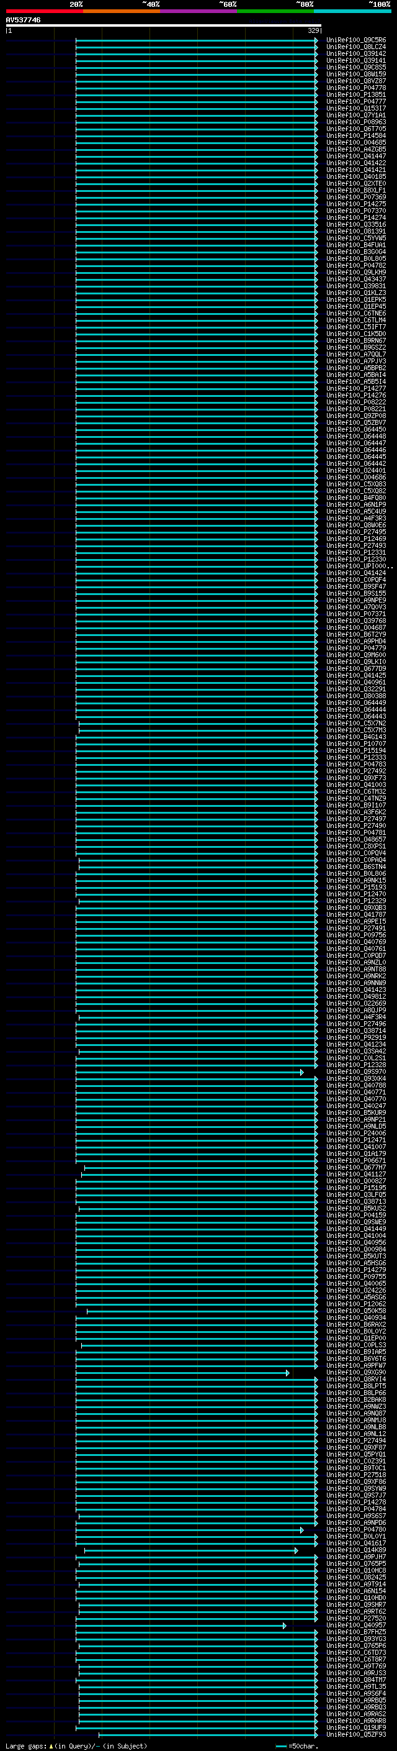Screen dimensions: 397x1751
Task: Select hit UniRef100_Q93XK4
Action: pyautogui.click(x=355, y=1078)
